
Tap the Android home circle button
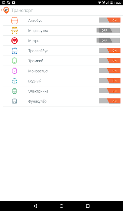click(61, 206)
